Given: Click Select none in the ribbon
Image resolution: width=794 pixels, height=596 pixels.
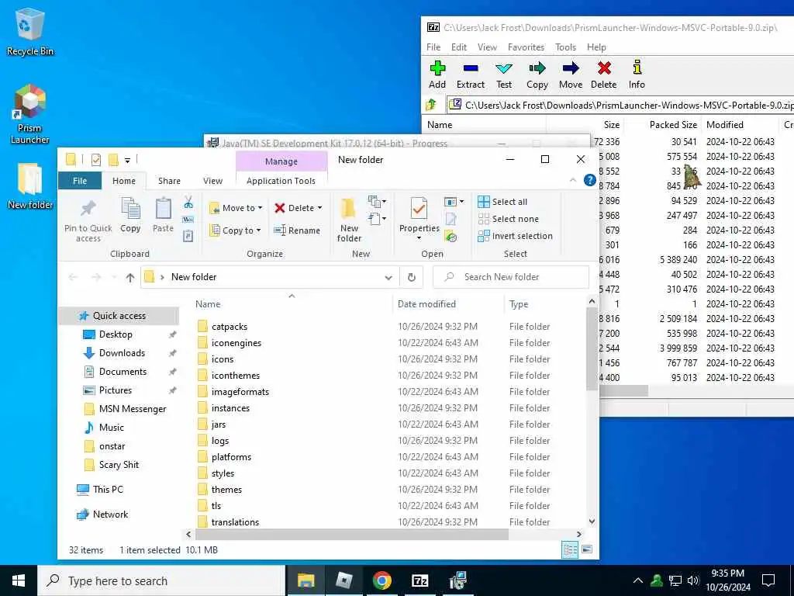Looking at the screenshot, I should (509, 219).
